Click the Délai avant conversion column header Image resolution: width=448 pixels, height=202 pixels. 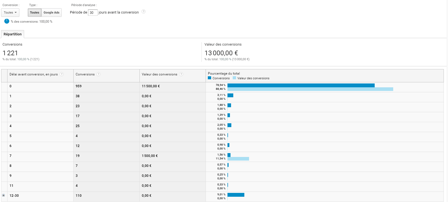(x=33, y=74)
